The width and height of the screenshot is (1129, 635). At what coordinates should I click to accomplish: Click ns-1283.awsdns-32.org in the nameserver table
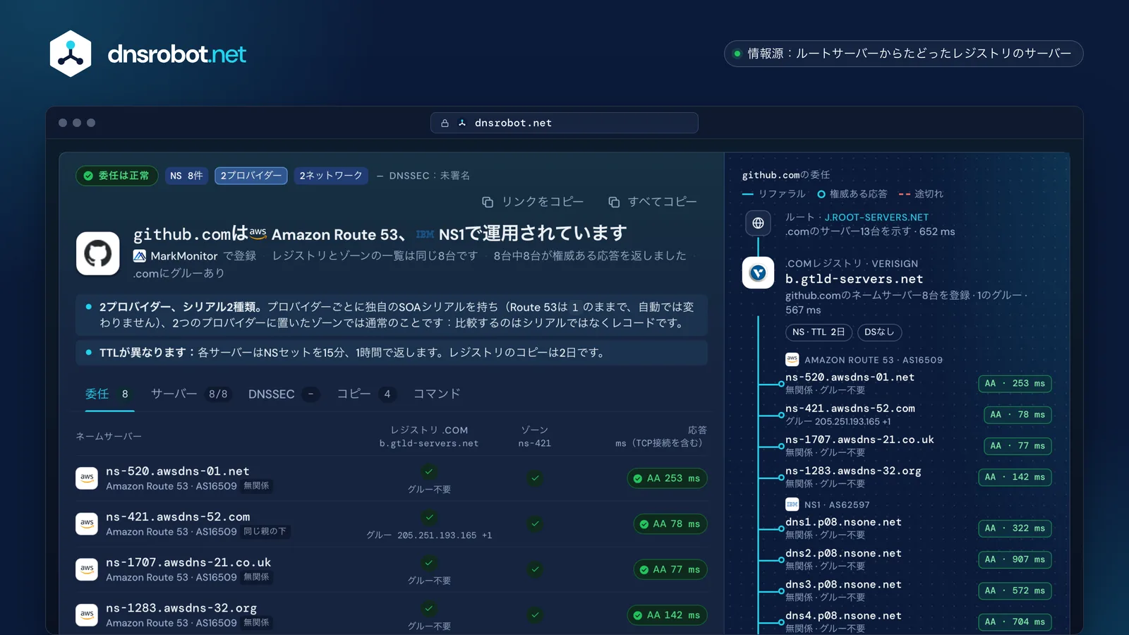click(x=181, y=607)
